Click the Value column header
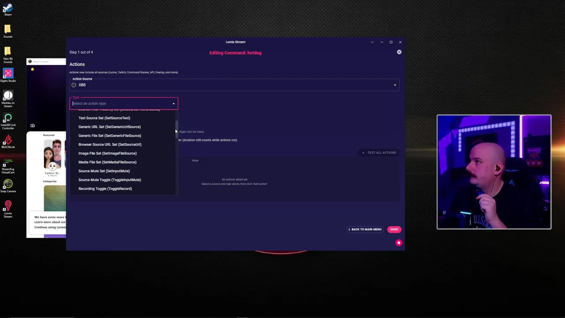The height and width of the screenshot is (318, 565). coord(195,160)
